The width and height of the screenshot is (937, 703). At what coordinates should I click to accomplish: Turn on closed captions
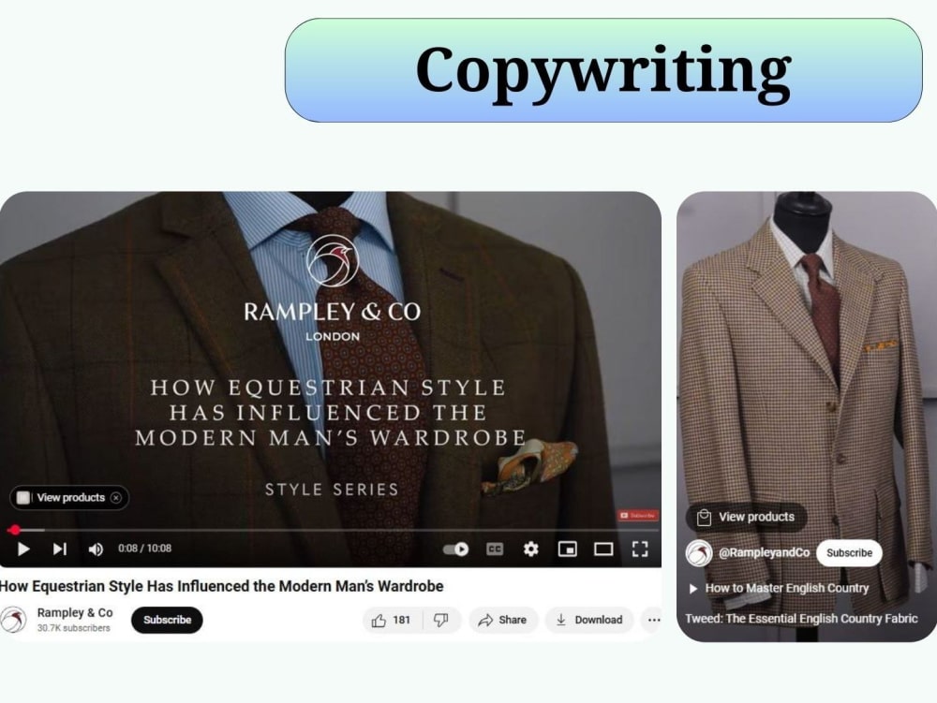[x=495, y=549]
